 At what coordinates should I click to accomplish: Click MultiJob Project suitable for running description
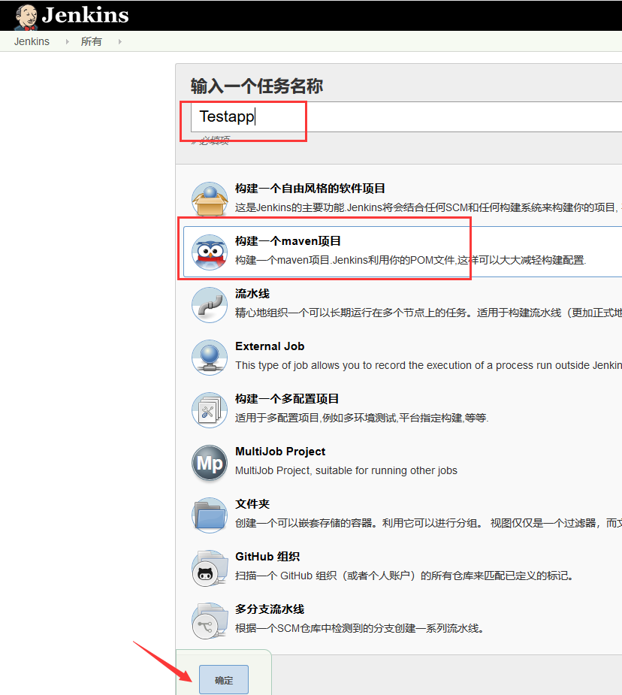[346, 470]
